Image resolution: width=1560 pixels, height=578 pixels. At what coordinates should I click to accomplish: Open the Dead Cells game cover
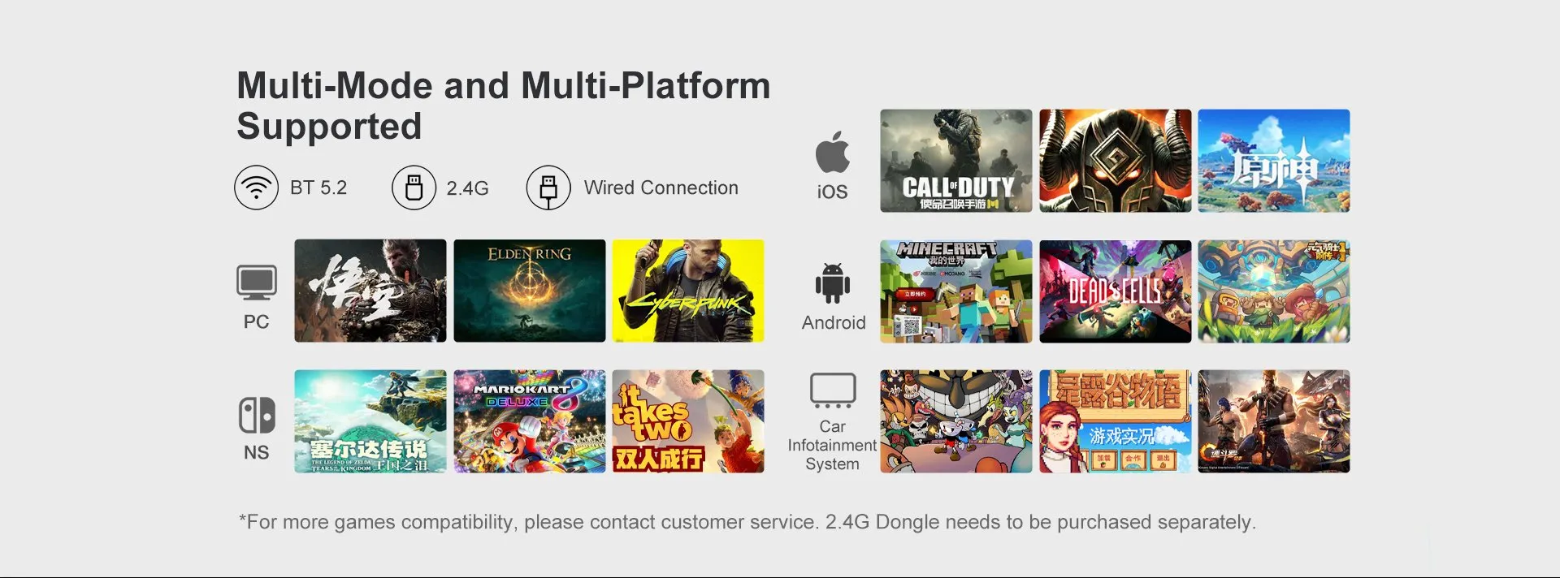1116,291
